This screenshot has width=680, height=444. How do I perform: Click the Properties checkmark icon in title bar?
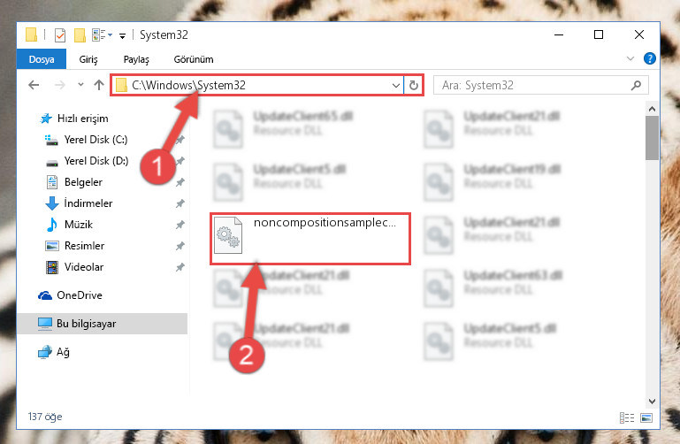(x=60, y=35)
